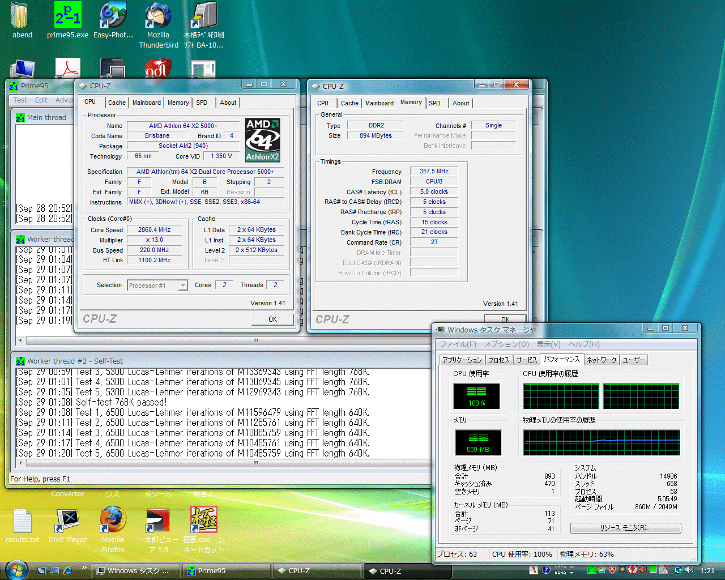
Task: Open SPD tab in right CPU-Z window
Action: click(434, 103)
